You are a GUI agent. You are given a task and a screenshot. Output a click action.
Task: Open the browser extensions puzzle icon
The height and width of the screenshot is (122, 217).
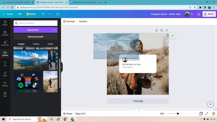coord(200,7)
